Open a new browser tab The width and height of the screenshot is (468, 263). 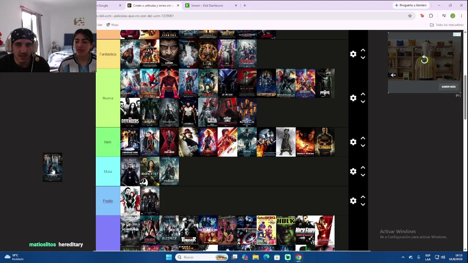tap(245, 5)
